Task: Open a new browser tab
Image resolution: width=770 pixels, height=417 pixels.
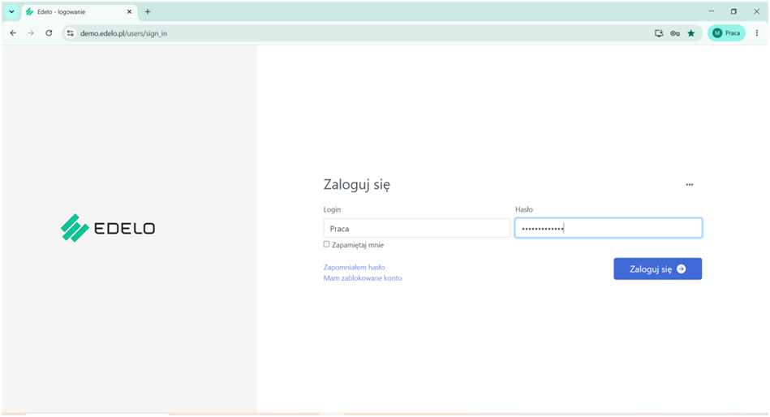Action: point(148,12)
